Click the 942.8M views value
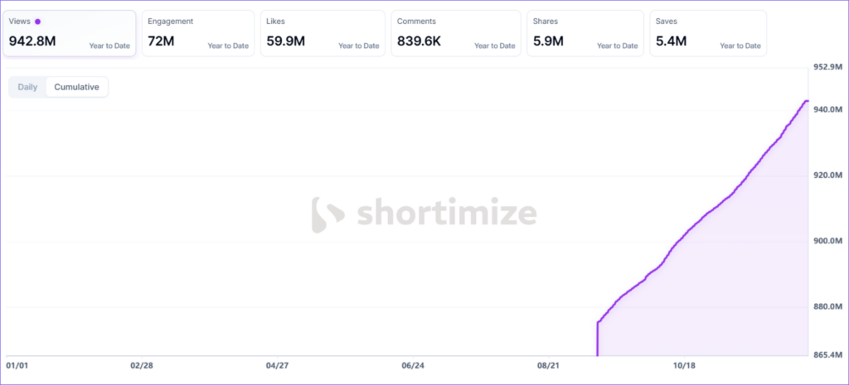 click(x=32, y=41)
